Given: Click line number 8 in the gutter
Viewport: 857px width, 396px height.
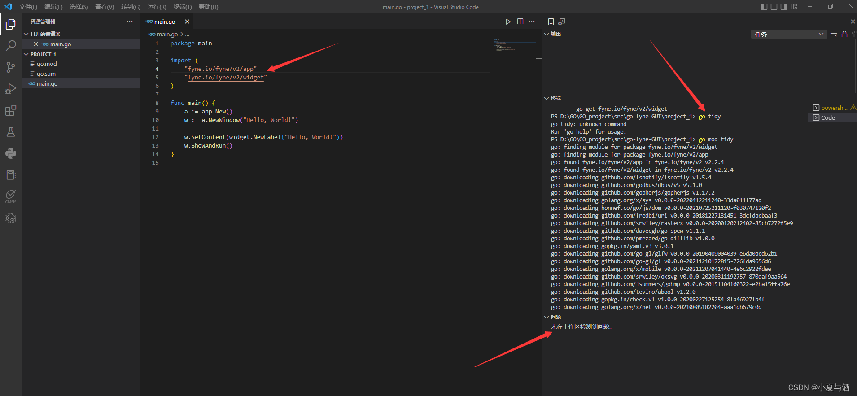Looking at the screenshot, I should pos(157,103).
